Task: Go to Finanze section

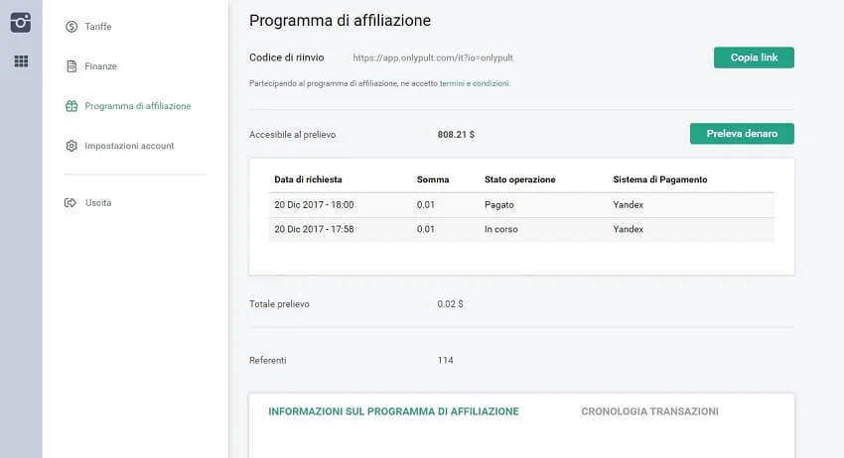Action: (x=100, y=66)
